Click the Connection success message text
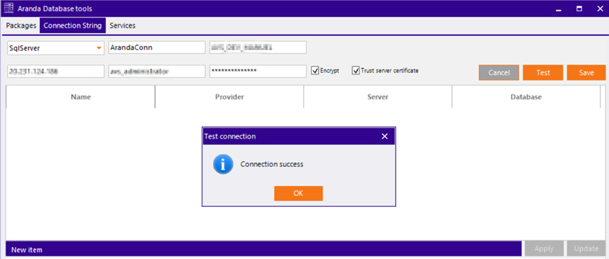The image size is (609, 259). pyautogui.click(x=271, y=164)
